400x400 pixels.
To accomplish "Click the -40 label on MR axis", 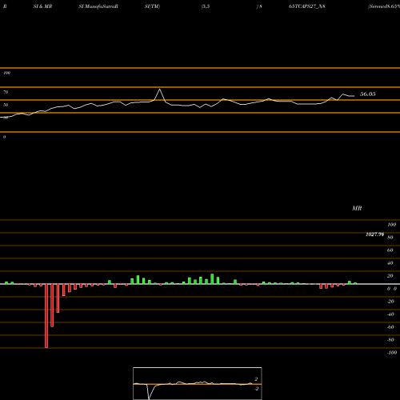I will coord(390,314).
